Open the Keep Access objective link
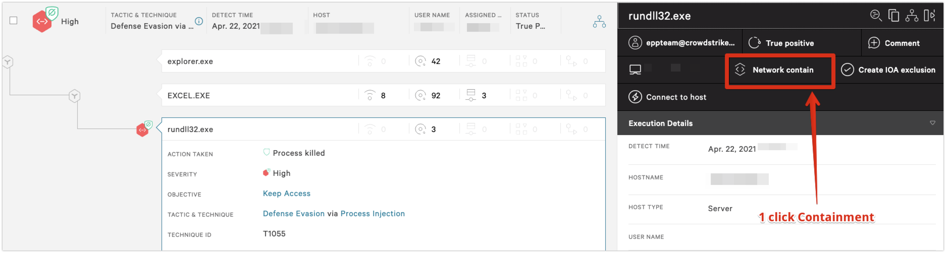The width and height of the screenshot is (946, 253). click(x=286, y=194)
